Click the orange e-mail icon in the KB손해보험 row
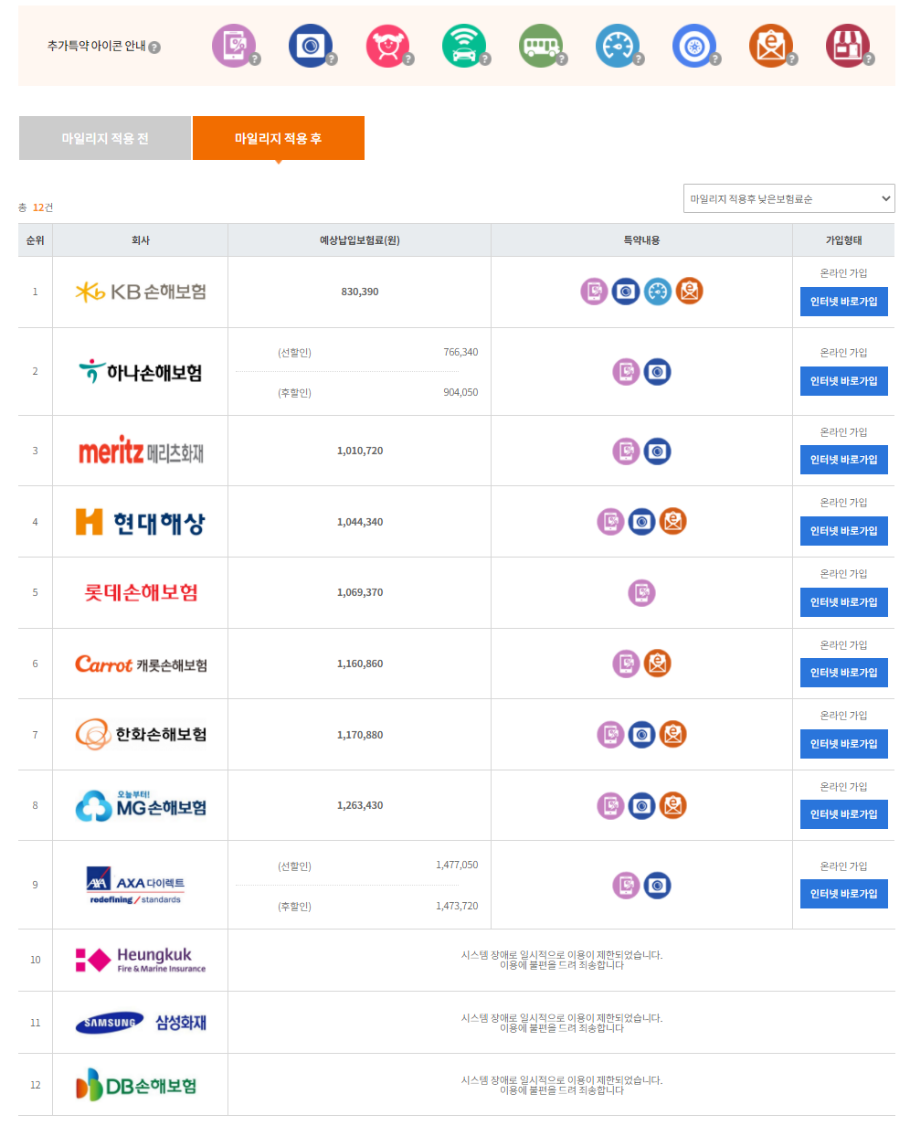Viewport: 910px width, 1126px height. pyautogui.click(x=690, y=292)
